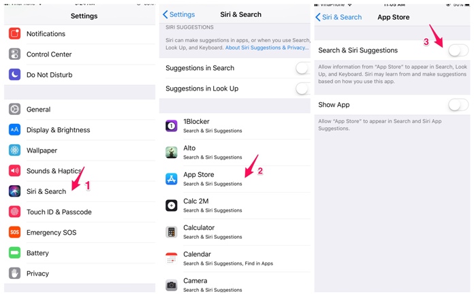Toggle Suggestions in Search switch
This screenshot has height=296, width=474.
pos(302,68)
